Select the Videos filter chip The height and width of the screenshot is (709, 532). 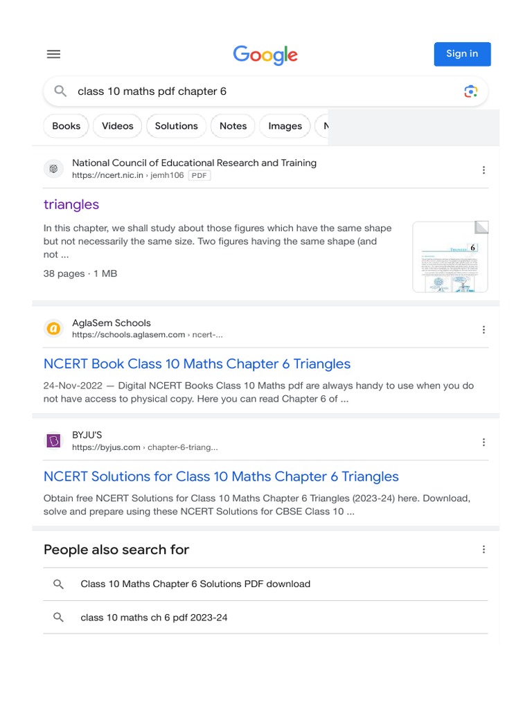tap(118, 126)
